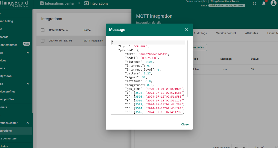The image size is (278, 148).
Task: Use the vertical scrollbar in message JSON
Action: [x=188, y=69]
